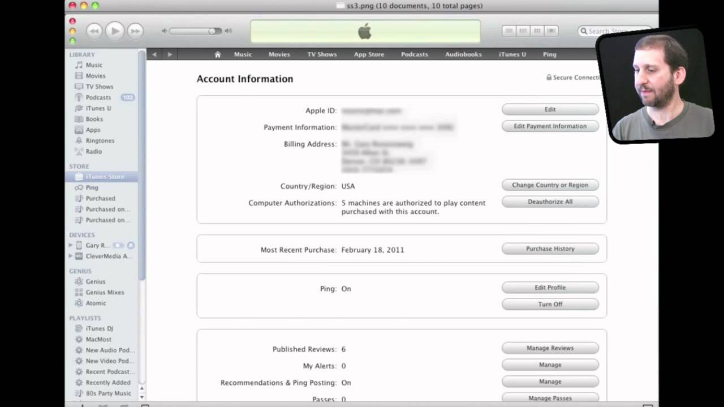Switch to Cover Flow view button
The width and height of the screenshot is (724, 407).
pyautogui.click(x=551, y=31)
